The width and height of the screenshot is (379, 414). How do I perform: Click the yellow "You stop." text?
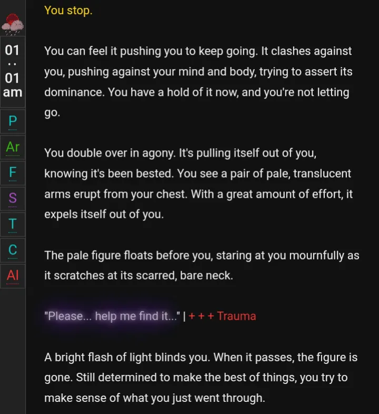pyautogui.click(x=68, y=11)
